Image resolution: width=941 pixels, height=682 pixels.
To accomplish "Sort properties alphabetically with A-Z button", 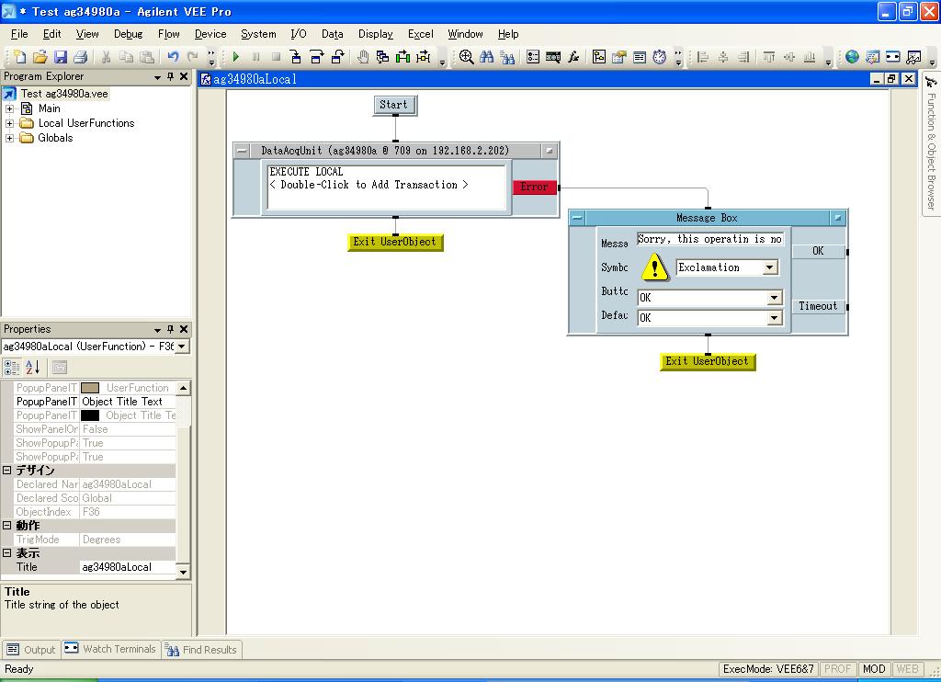I will (32, 368).
